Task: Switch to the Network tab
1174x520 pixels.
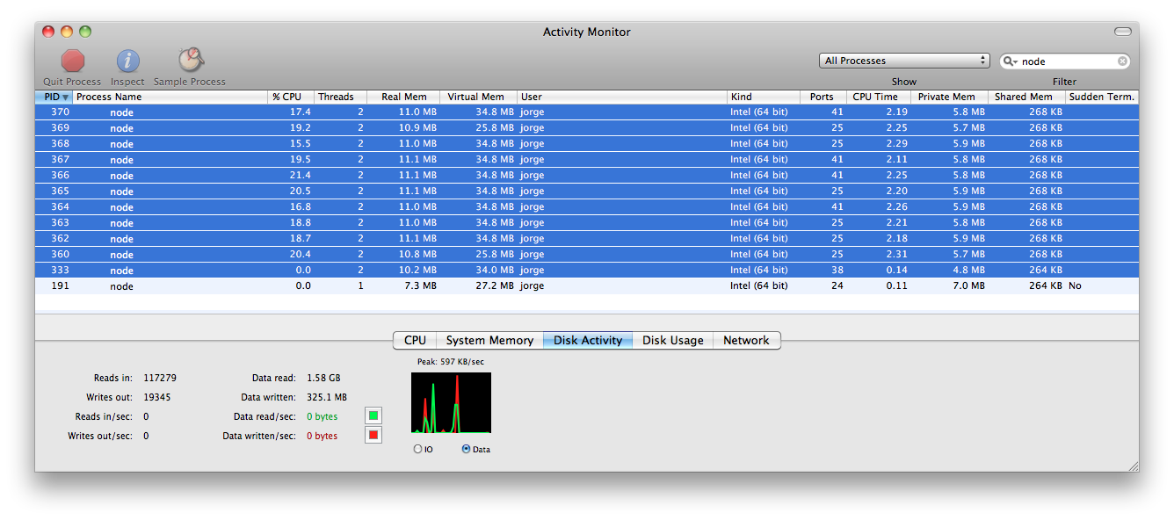Action: point(746,341)
